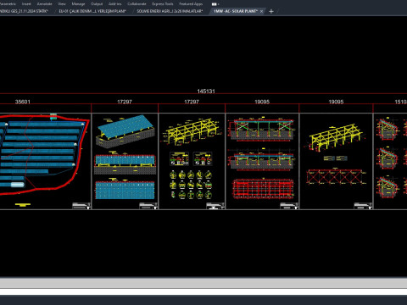Close the 1MW -AC- SOLAR PLANT tab
Image resolution: width=407 pixels, height=305 pixels.
tap(261, 11)
